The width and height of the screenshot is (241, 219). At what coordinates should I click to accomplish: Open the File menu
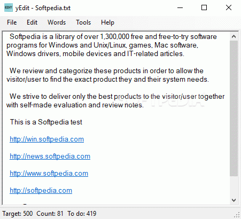(12, 22)
